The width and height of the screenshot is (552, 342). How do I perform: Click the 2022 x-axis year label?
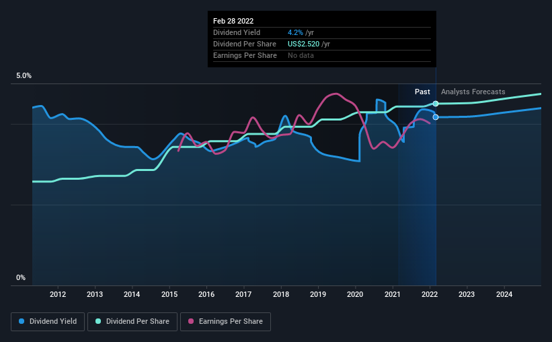(430, 294)
